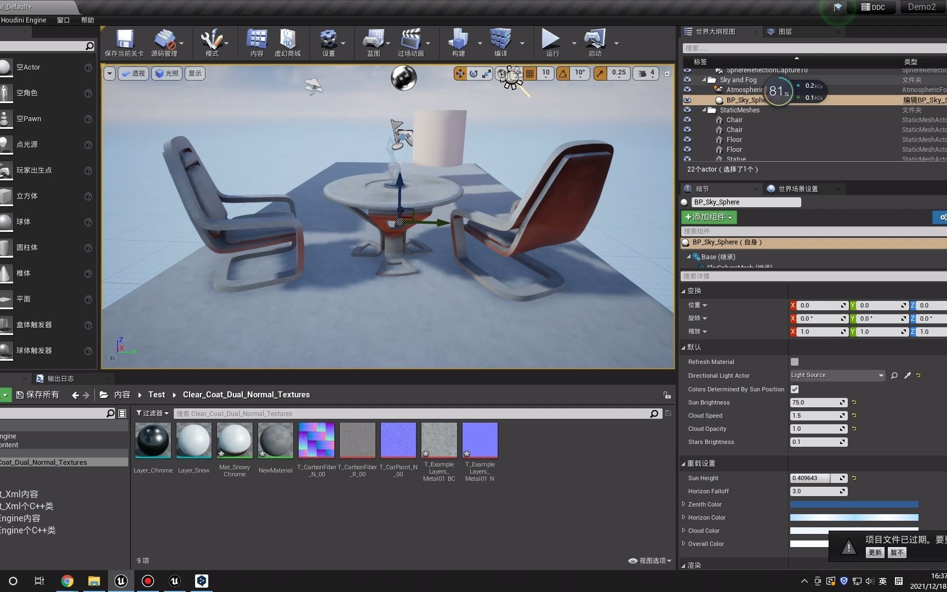Image resolution: width=947 pixels, height=592 pixels.
Task: Click the Zenith Color swatch
Action: (x=853, y=504)
